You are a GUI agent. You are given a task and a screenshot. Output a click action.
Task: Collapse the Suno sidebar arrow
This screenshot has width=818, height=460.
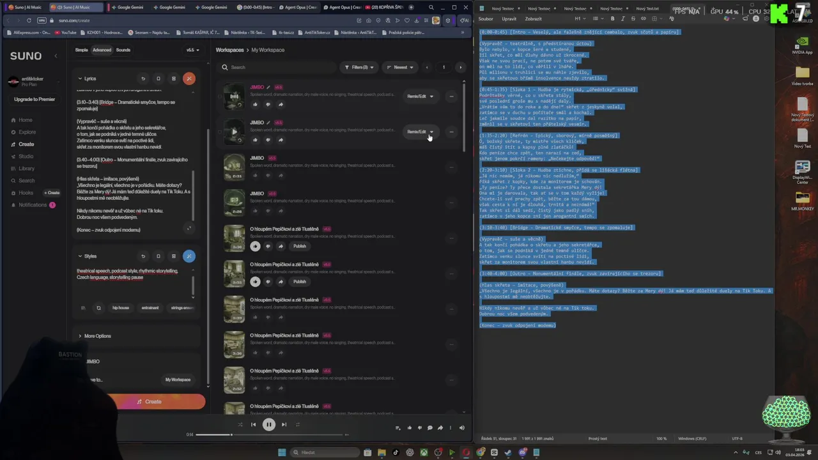click(x=56, y=56)
